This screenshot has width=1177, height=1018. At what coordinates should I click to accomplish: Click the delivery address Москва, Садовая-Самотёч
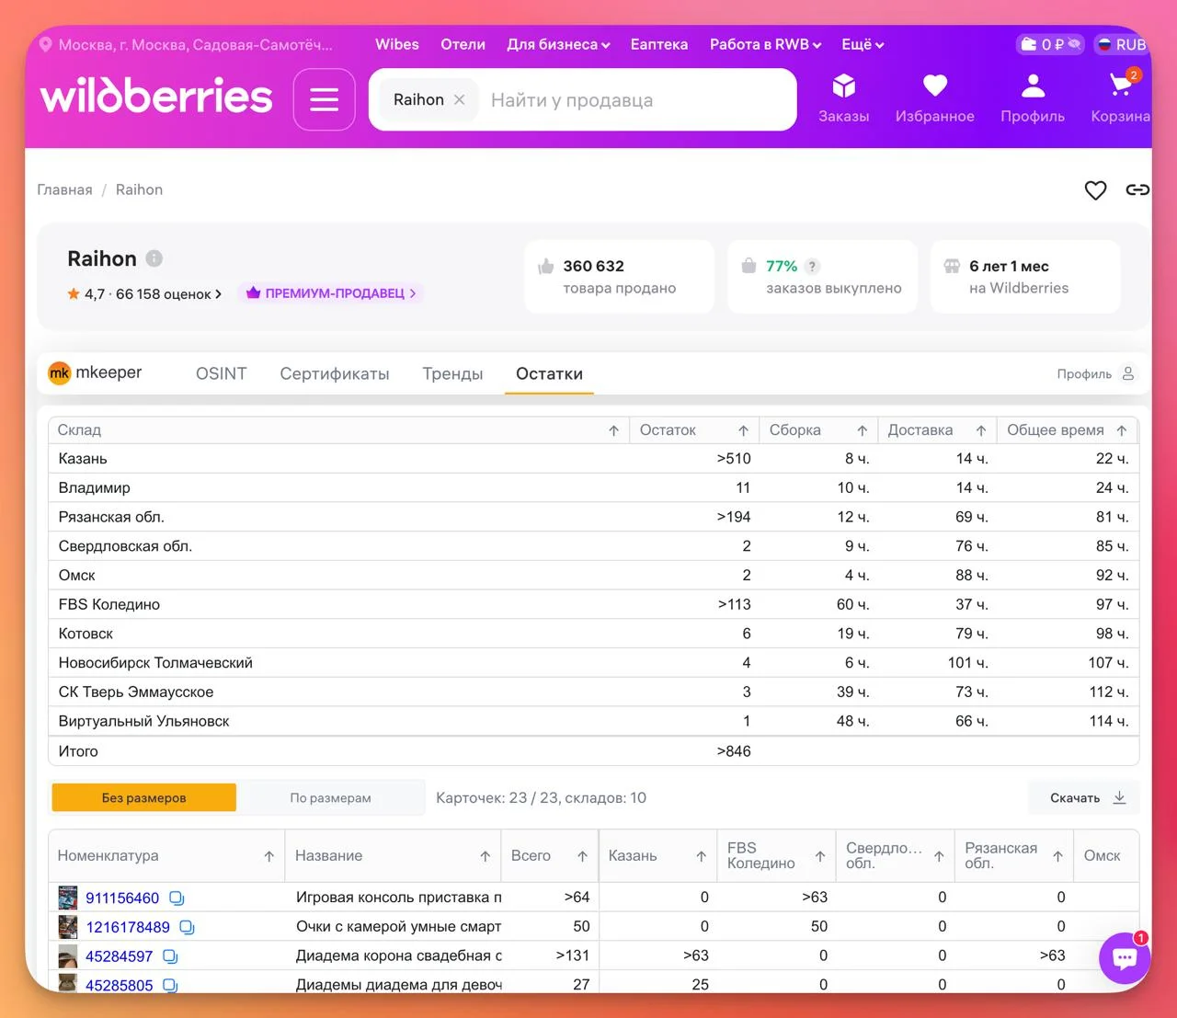[x=196, y=44]
